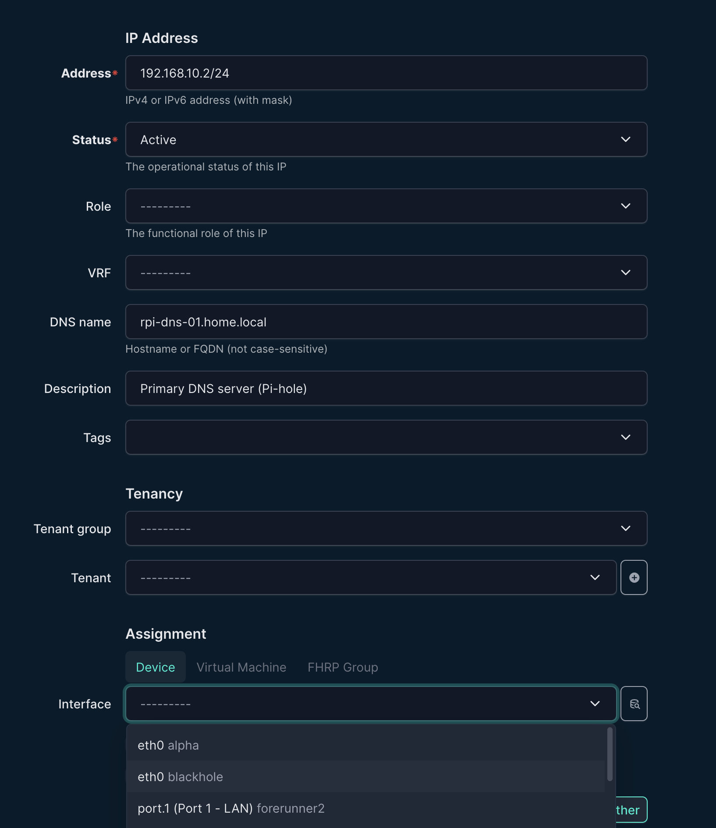Open the Role dropdown

point(386,206)
